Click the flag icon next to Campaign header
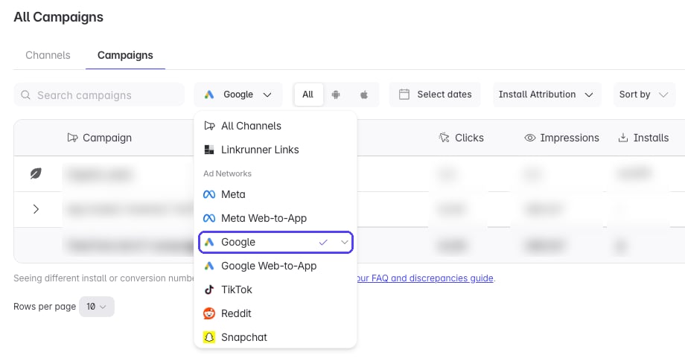Image resolution: width=685 pixels, height=361 pixels. click(72, 138)
